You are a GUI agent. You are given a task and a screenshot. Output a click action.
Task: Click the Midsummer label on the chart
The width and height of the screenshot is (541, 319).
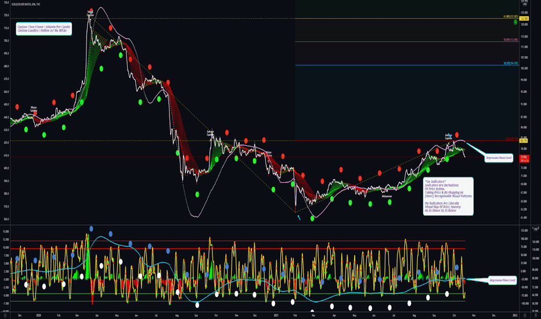(387, 196)
